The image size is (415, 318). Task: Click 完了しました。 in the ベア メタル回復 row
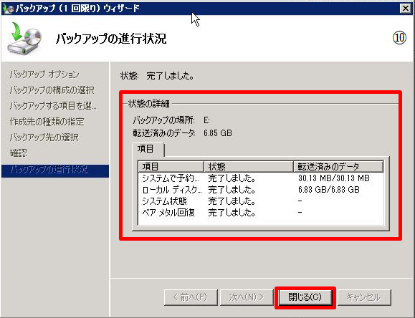click(232, 213)
